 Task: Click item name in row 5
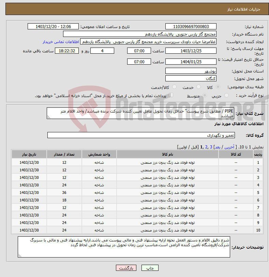pos(167,193)
